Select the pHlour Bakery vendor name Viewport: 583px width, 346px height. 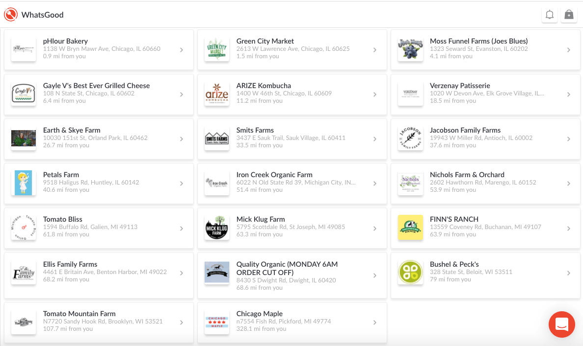point(65,41)
